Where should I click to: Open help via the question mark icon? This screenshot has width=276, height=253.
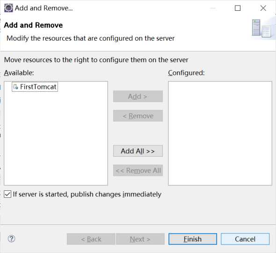(x=11, y=239)
